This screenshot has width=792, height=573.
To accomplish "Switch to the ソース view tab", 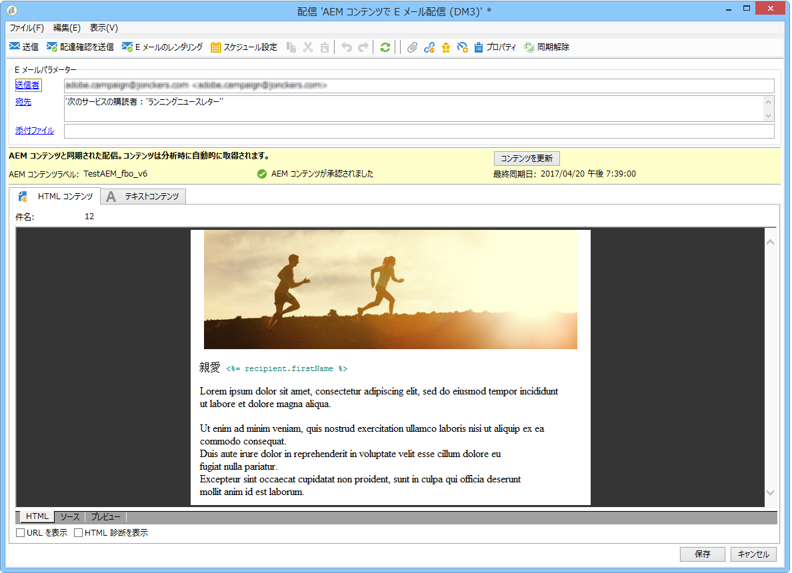I will [x=70, y=516].
